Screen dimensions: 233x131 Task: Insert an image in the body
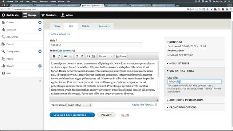[94, 56]
